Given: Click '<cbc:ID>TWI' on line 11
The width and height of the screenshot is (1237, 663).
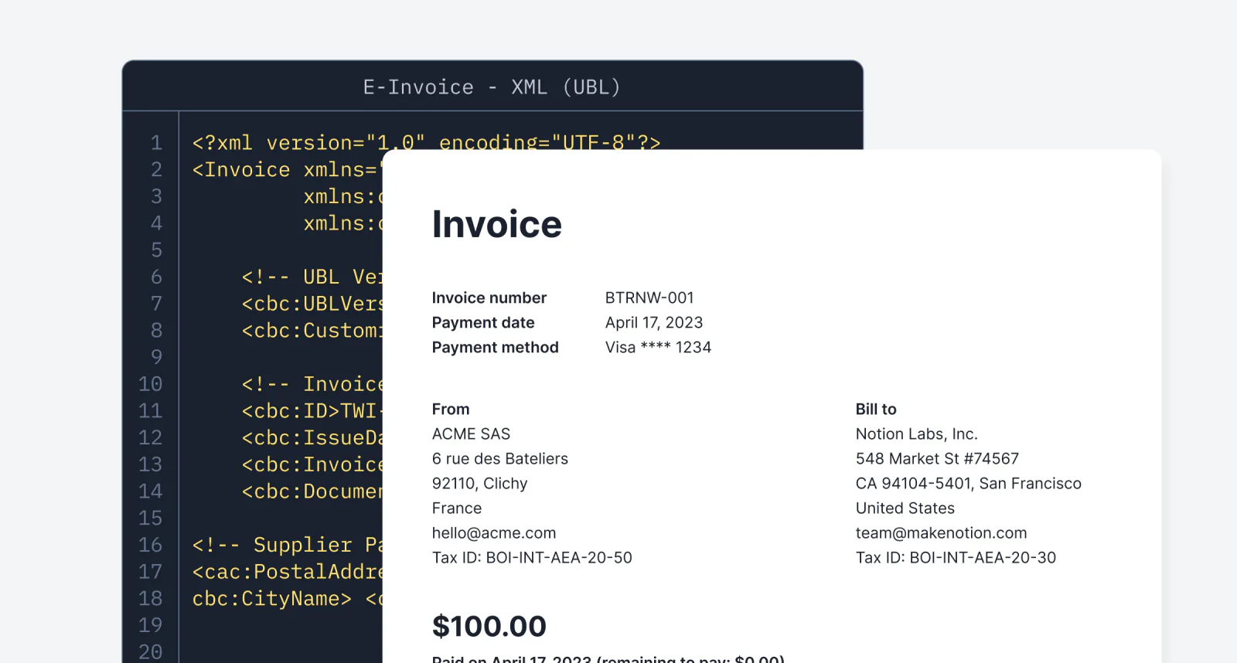Looking at the screenshot, I should 312,411.
